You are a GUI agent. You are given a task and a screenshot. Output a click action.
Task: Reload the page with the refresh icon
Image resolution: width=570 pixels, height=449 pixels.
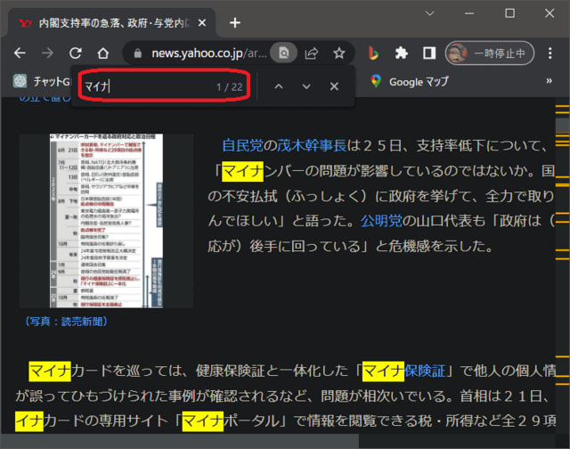pyautogui.click(x=75, y=53)
